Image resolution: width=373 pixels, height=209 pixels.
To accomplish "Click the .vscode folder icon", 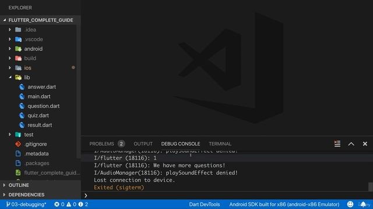I will coord(18,39).
